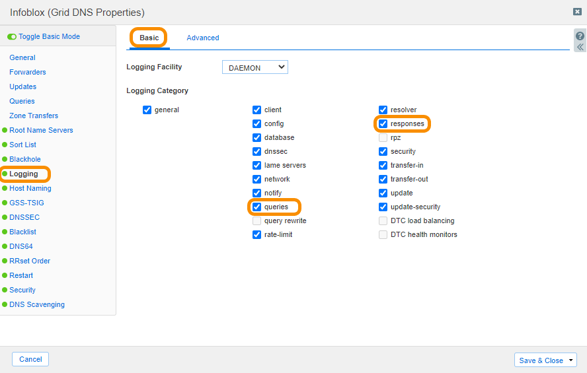This screenshot has width=587, height=373.
Task: Uncheck the rate-limit checkbox
Action: click(256, 235)
